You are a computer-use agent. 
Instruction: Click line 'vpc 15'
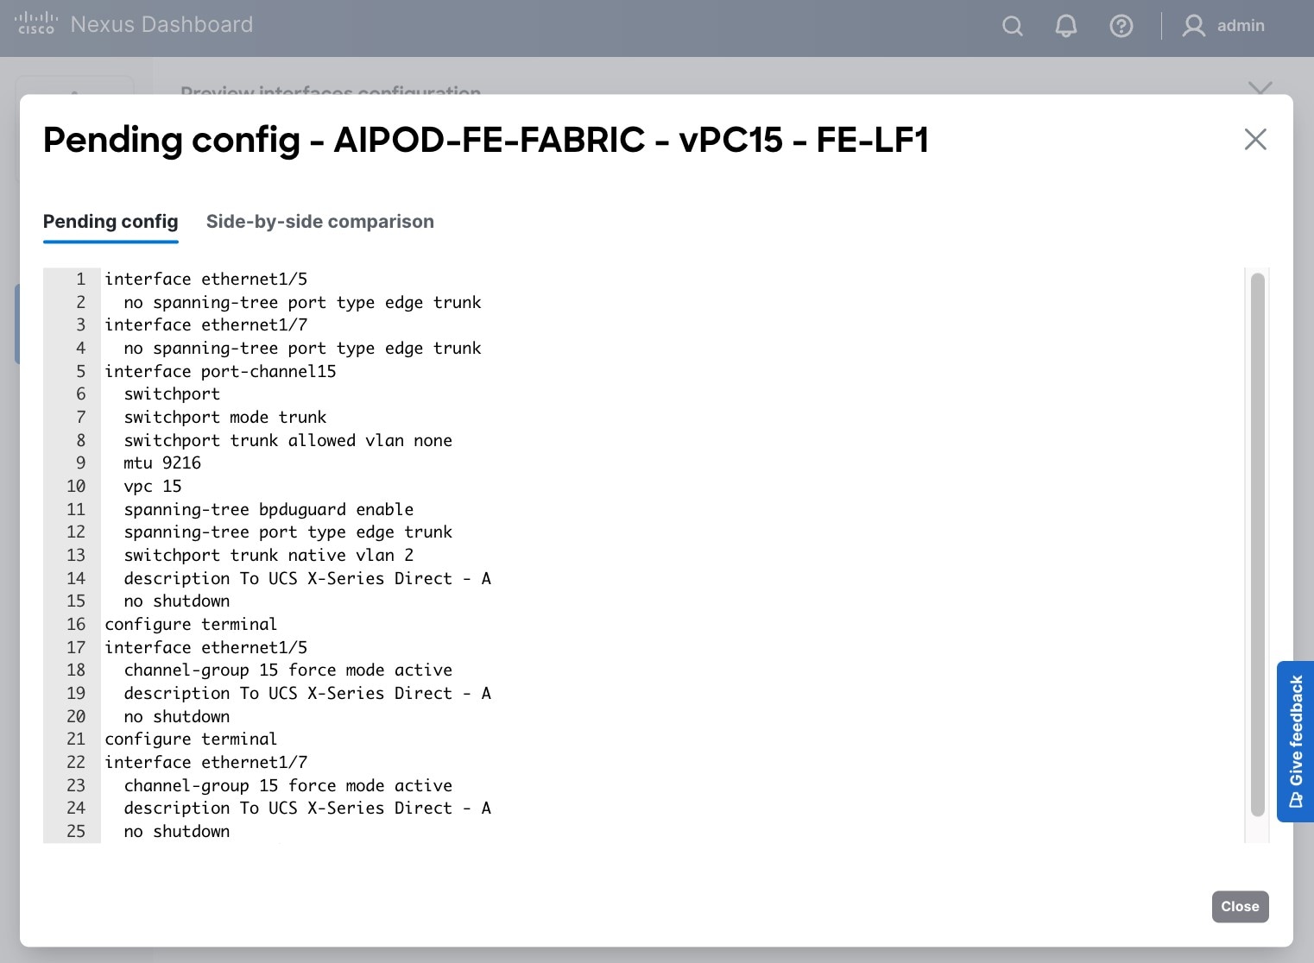point(153,487)
